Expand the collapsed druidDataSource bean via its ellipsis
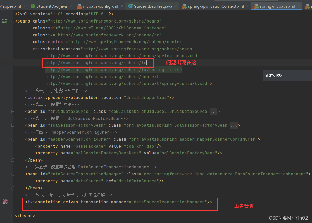Viewport: 312px width, 223px height. coord(213,111)
